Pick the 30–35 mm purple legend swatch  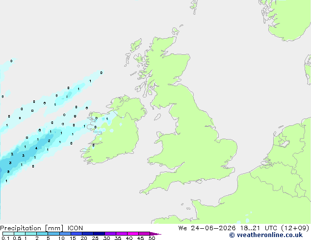[x=110, y=234]
